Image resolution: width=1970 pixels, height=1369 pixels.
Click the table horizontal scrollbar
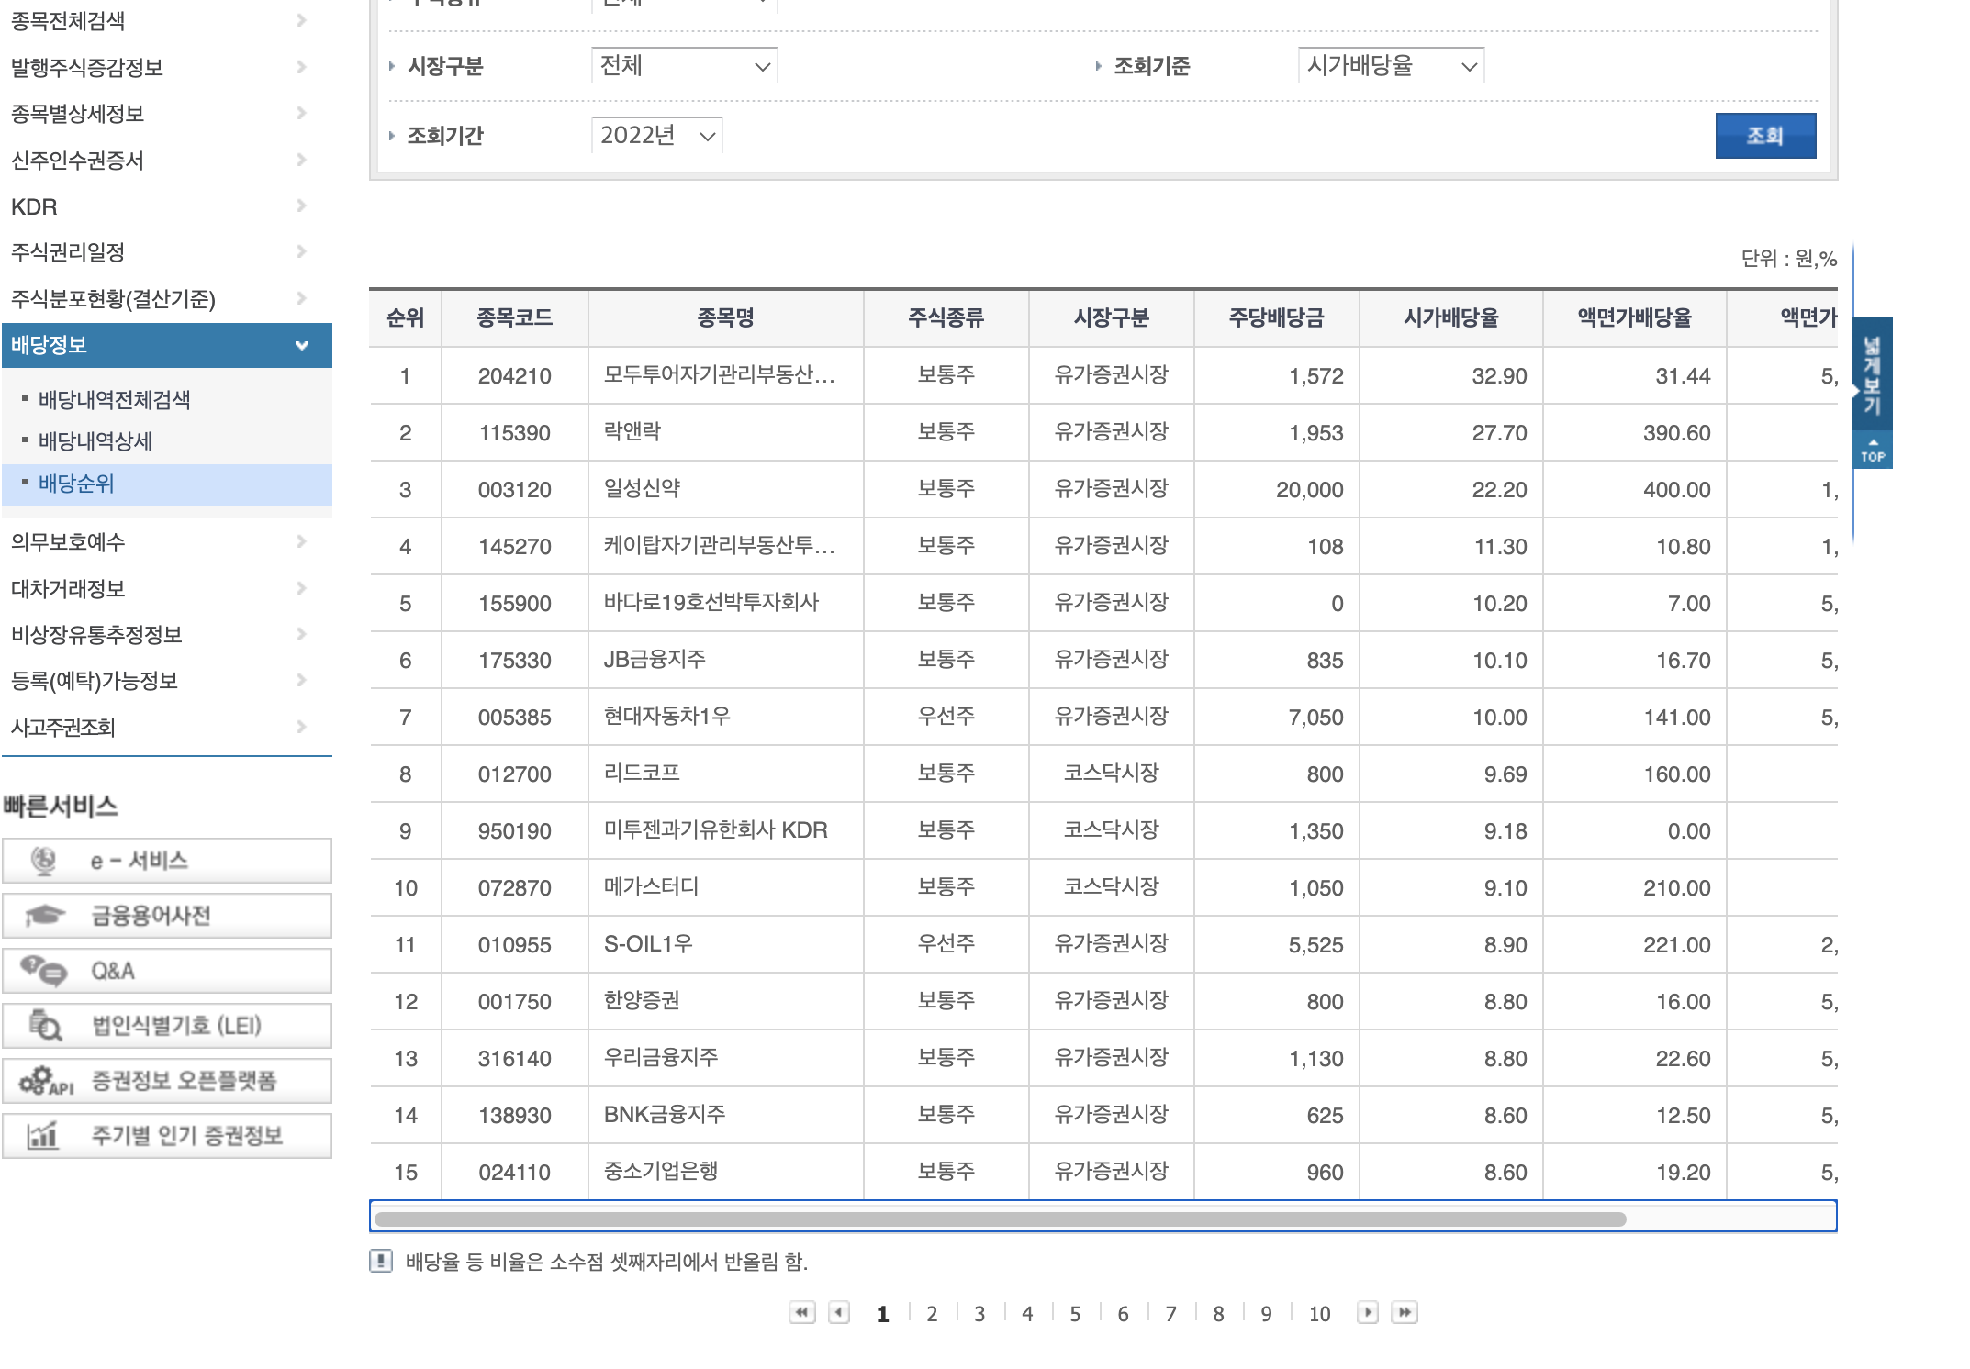coord(1001,1219)
